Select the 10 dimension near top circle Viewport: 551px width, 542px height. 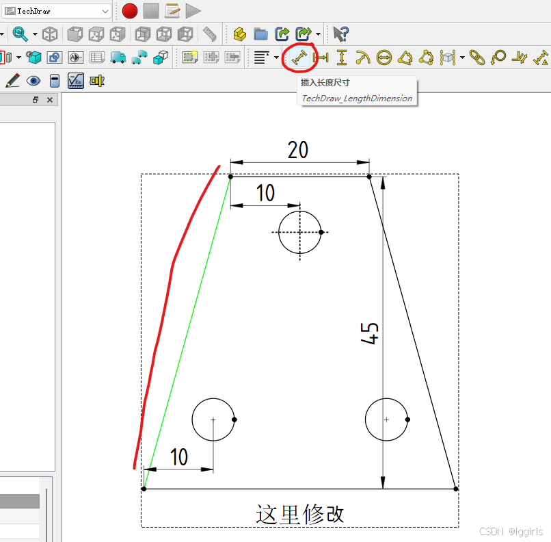coord(265,193)
